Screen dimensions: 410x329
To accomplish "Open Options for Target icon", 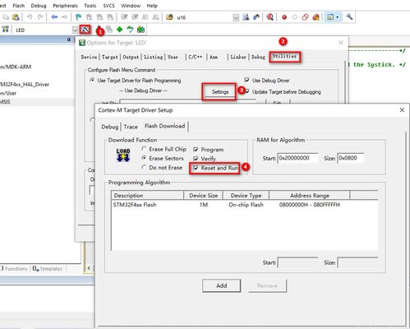I will click(x=85, y=30).
